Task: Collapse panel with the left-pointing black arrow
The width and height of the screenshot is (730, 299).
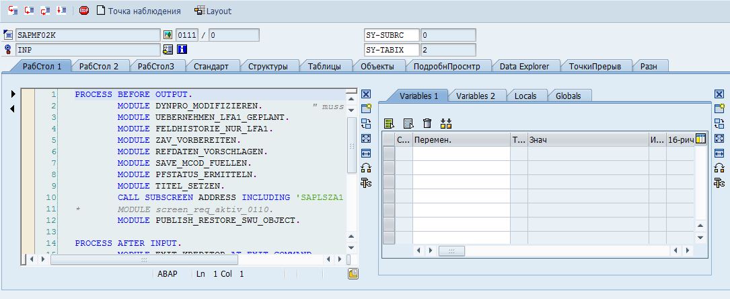Action: [x=12, y=108]
